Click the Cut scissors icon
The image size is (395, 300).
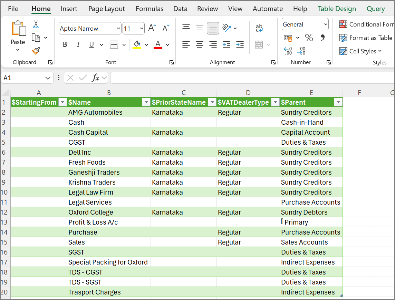pos(36,24)
